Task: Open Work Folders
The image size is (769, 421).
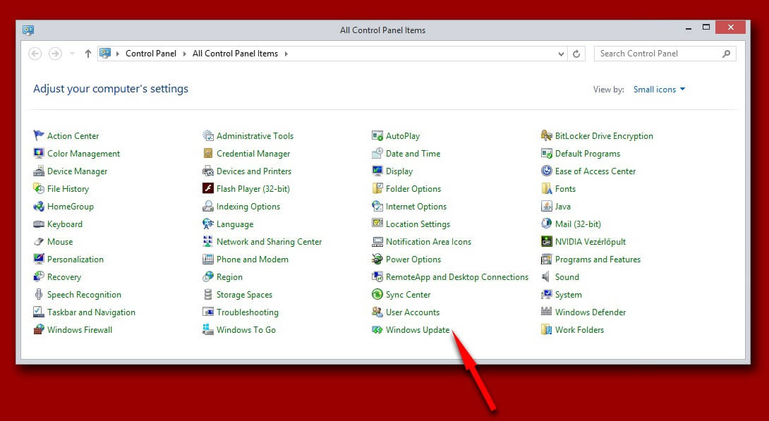Action: click(579, 330)
